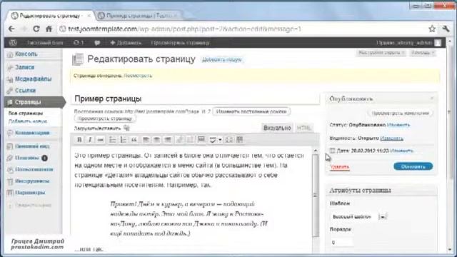Select Добавить новую in the sidebar submenu
This screenshot has width=457, height=257.
pyautogui.click(x=28, y=121)
